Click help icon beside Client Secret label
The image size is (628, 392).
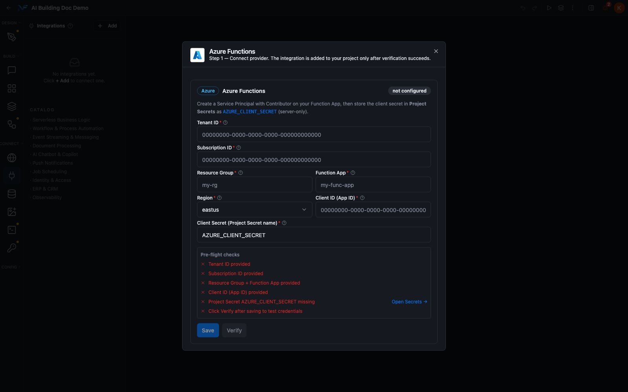coord(284,223)
